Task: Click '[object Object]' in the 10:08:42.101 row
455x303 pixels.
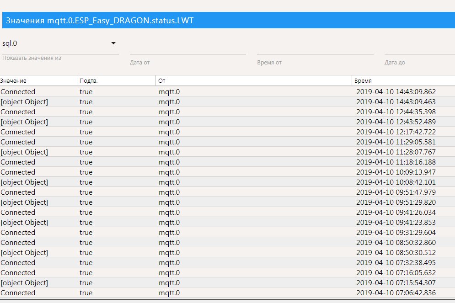Action: pos(24,182)
